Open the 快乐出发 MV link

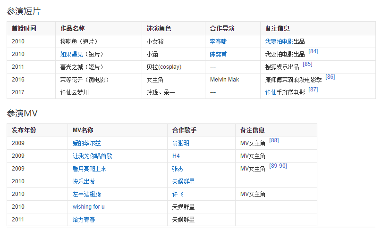click(x=84, y=181)
